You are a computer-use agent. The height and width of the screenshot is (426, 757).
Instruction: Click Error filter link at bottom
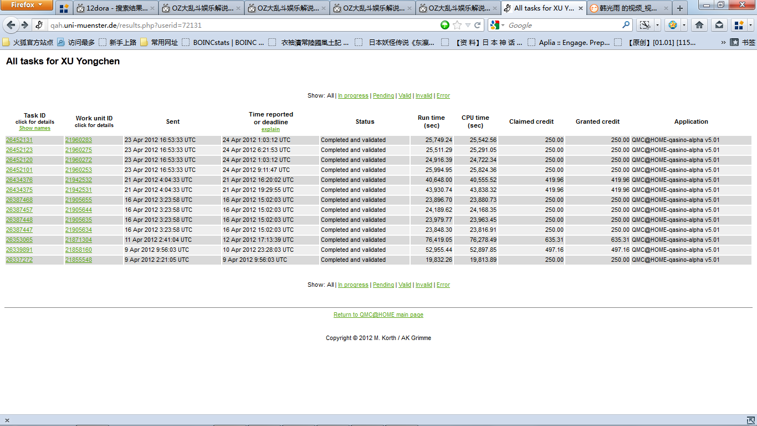pyautogui.click(x=443, y=285)
